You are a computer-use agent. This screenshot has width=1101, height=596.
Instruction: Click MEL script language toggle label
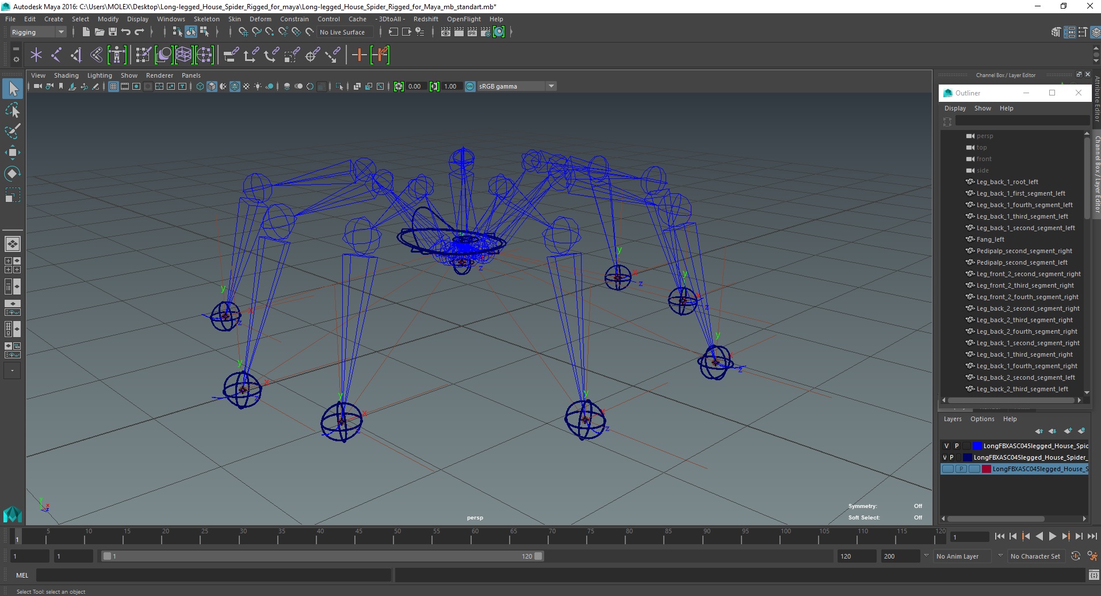[x=22, y=575]
